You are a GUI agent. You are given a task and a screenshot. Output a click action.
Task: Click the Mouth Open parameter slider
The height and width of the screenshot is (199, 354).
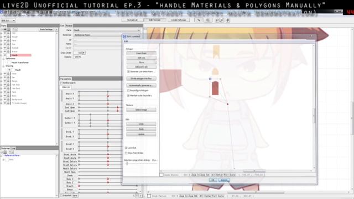pos(100,172)
